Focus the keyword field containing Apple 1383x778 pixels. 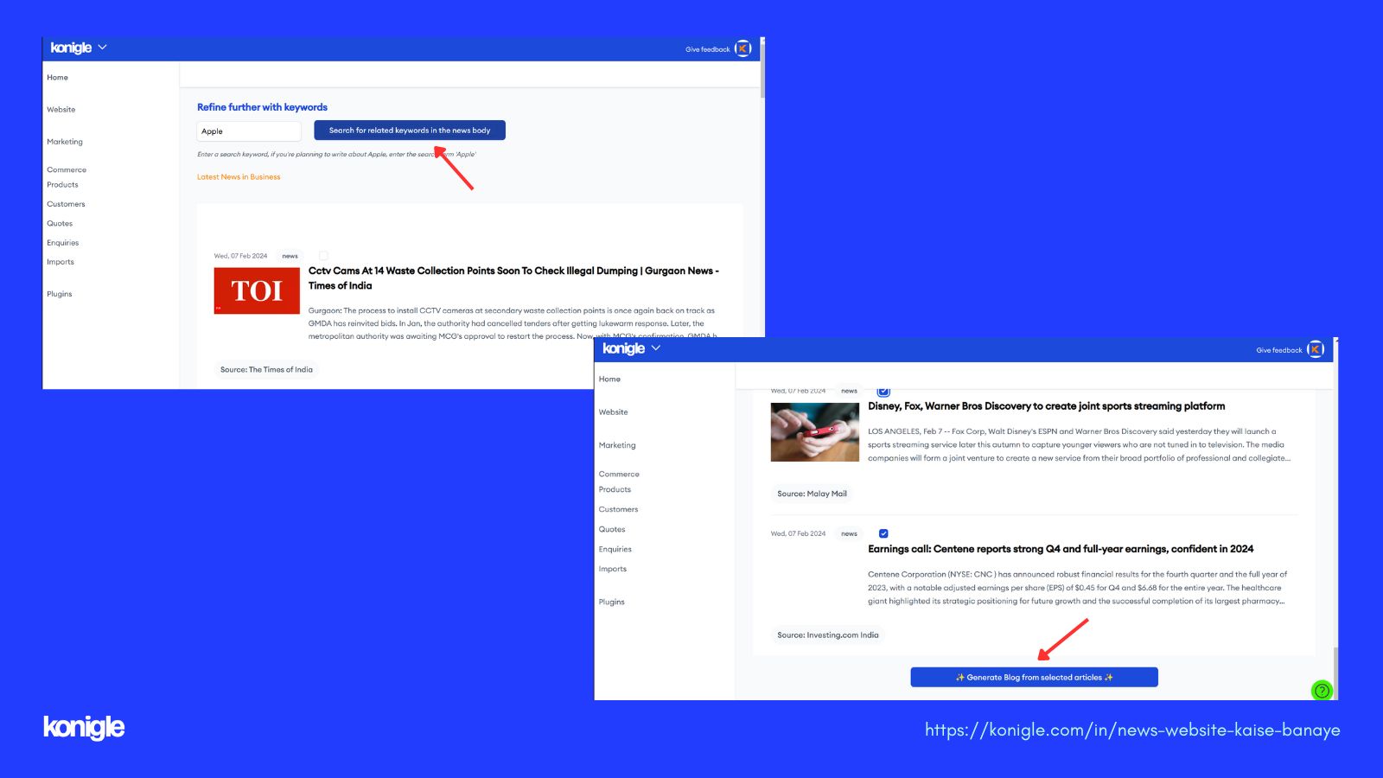pyautogui.click(x=249, y=131)
